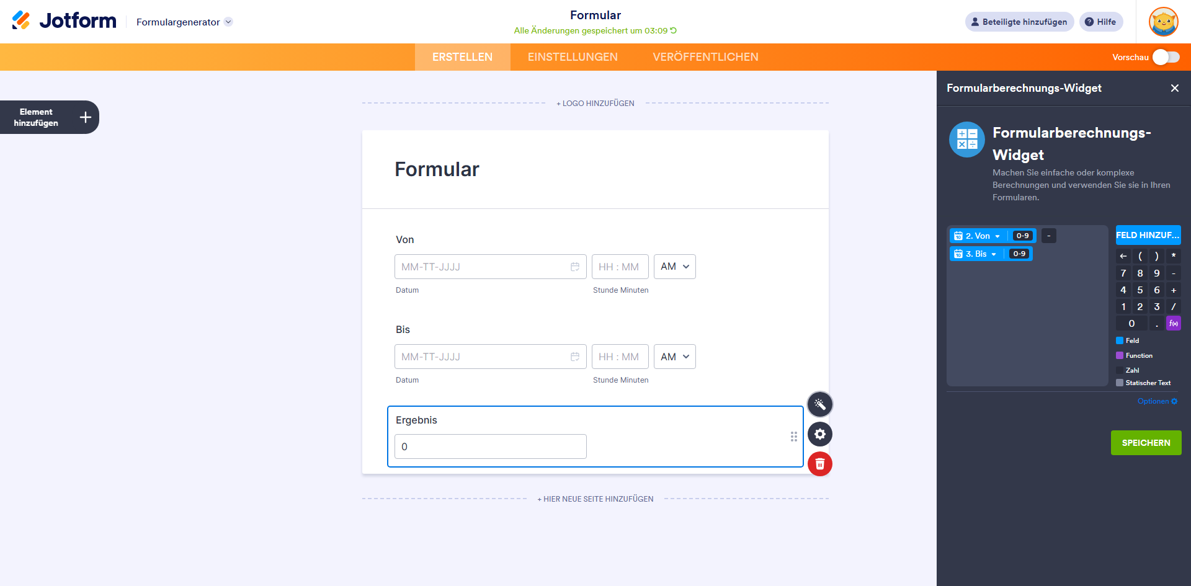The height and width of the screenshot is (586, 1191).
Task: Click the Ergebnis field drag handle
Action: click(793, 437)
